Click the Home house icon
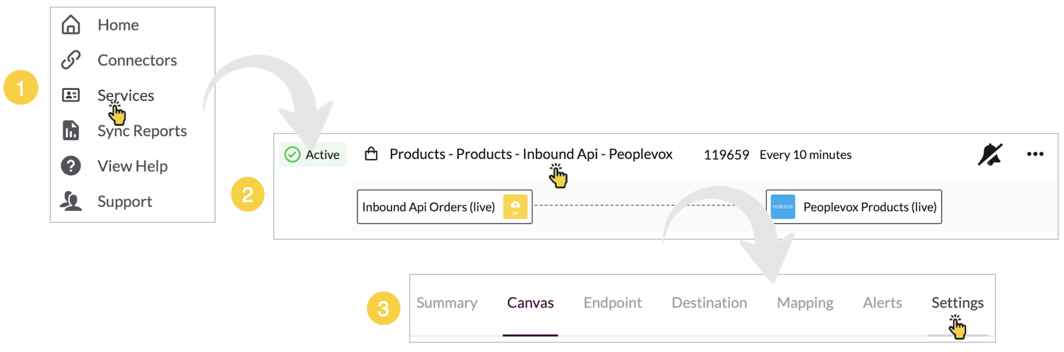 pyautogui.click(x=71, y=25)
